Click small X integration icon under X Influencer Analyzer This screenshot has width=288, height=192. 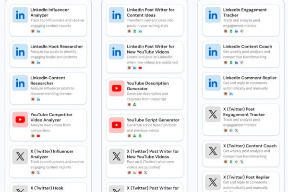[x=38, y=172]
